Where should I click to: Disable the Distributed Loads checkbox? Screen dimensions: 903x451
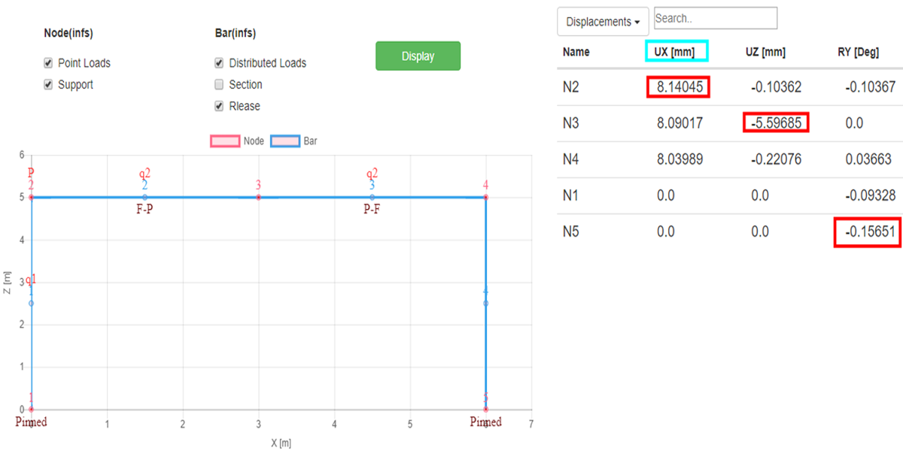point(219,63)
